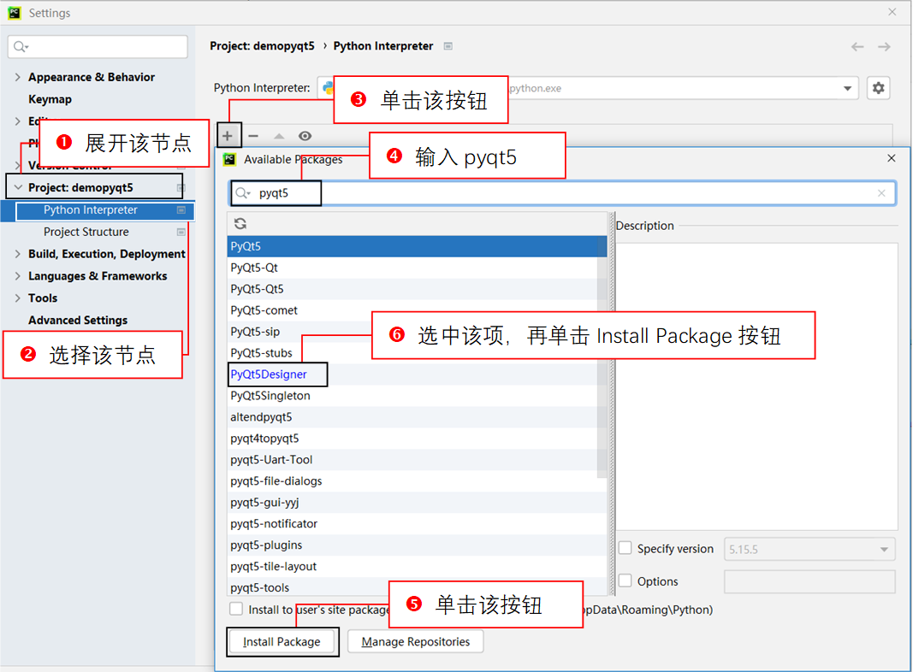Tick Install to user's site packages checkbox
Screen dimensions: 913x672
tap(236, 609)
